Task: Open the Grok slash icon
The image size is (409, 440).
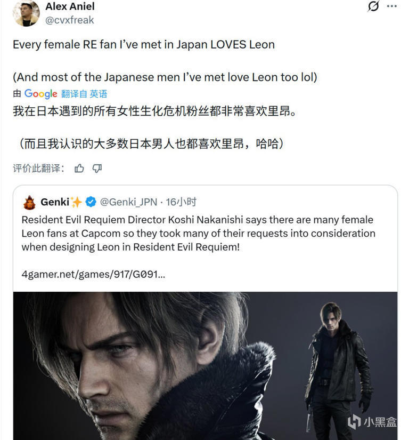Action: [373, 6]
